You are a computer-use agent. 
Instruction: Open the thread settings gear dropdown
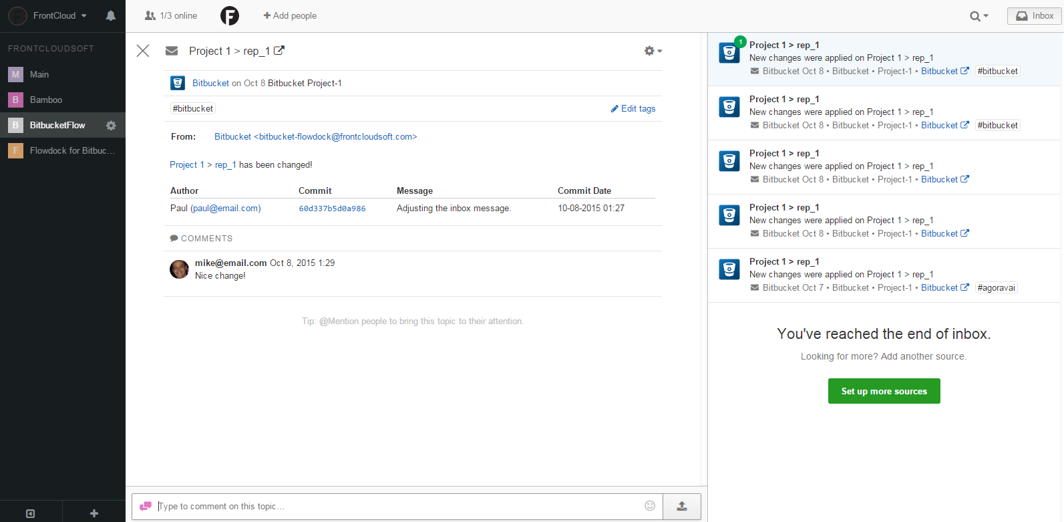click(653, 51)
